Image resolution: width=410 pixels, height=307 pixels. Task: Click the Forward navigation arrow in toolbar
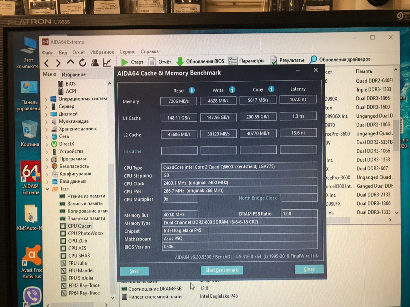pos(58,63)
